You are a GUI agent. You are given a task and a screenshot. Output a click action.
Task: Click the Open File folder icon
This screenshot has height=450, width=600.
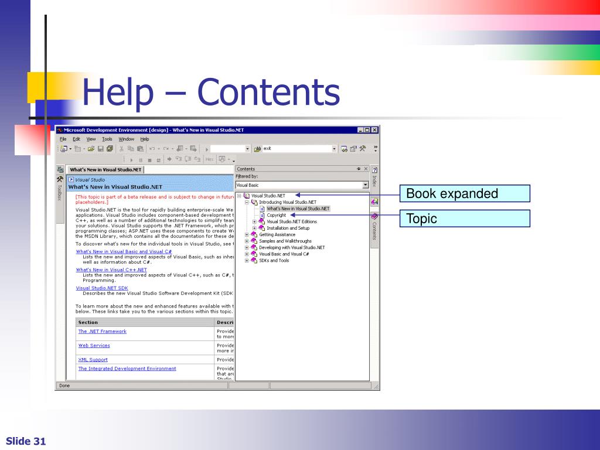tap(91, 148)
